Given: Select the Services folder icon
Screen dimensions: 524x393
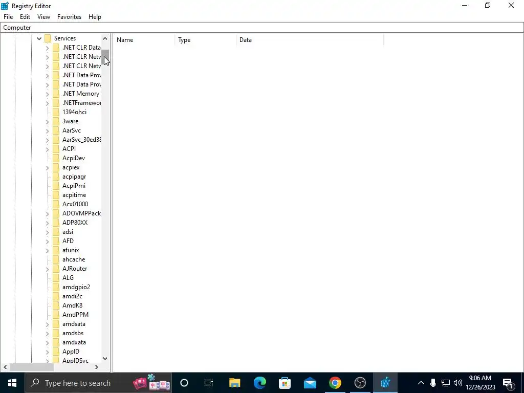Looking at the screenshot, I should pos(48,38).
